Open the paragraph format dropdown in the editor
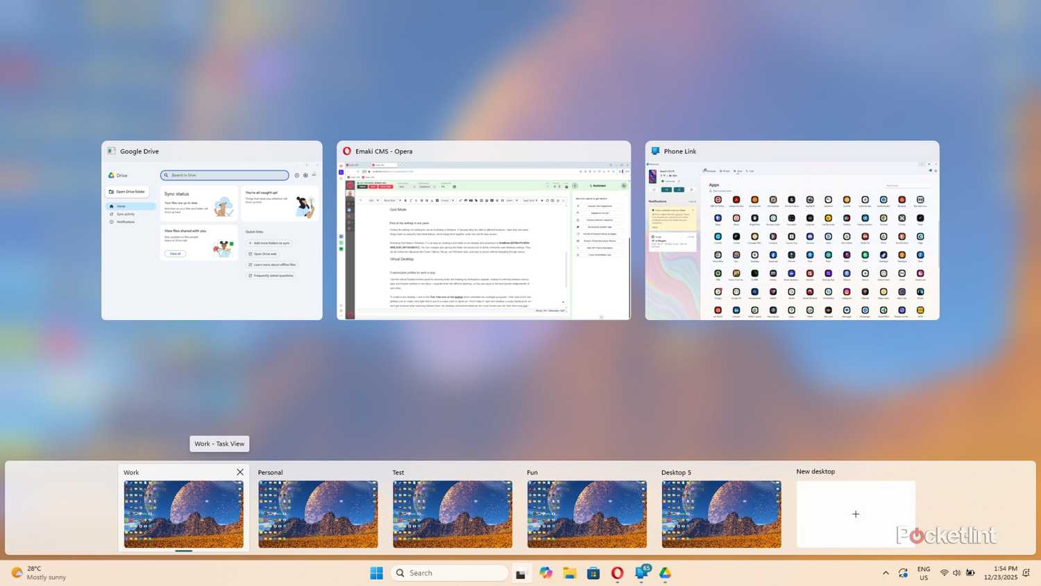Image resolution: width=1041 pixels, height=586 pixels. [394, 200]
